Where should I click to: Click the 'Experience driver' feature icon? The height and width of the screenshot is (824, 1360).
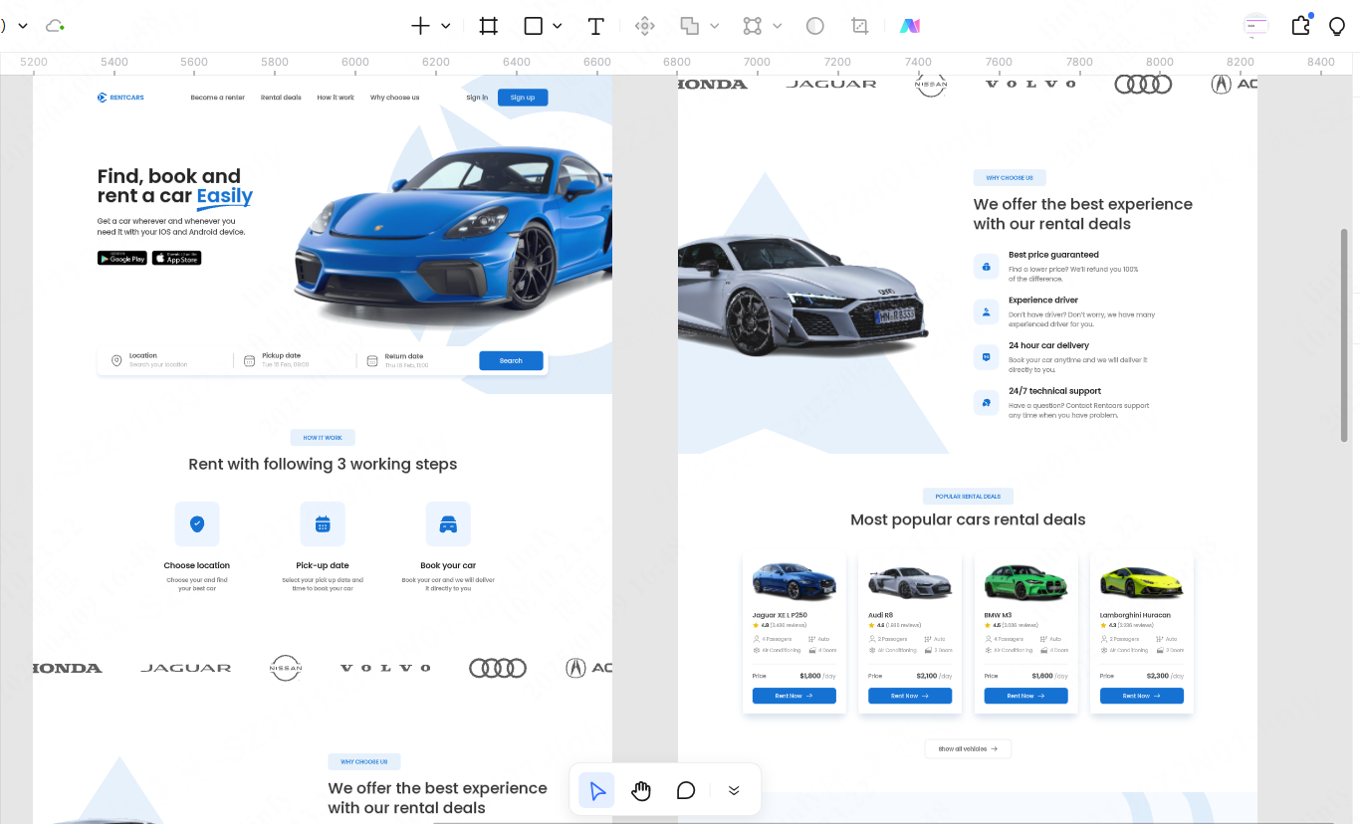(986, 311)
